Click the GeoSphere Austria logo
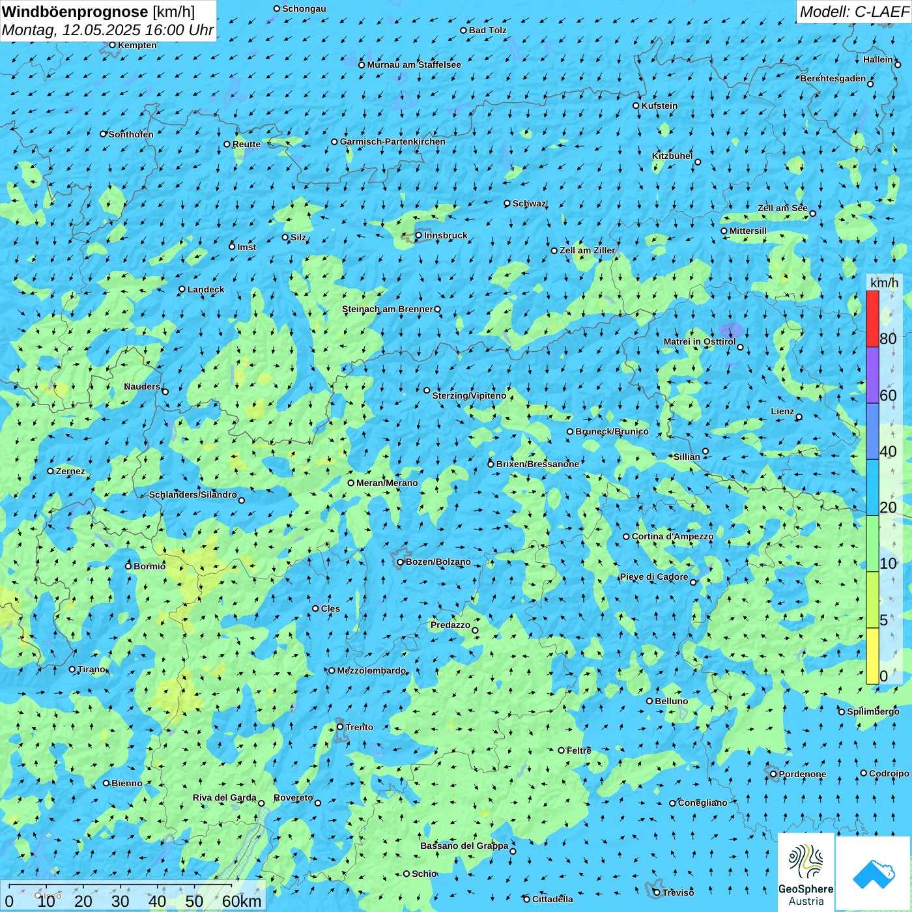 [806, 872]
